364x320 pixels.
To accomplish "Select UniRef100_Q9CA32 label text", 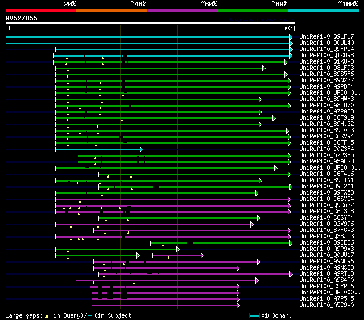I will tap(326, 205).
